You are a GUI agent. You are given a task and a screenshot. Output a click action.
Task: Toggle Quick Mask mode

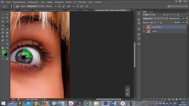3,59
